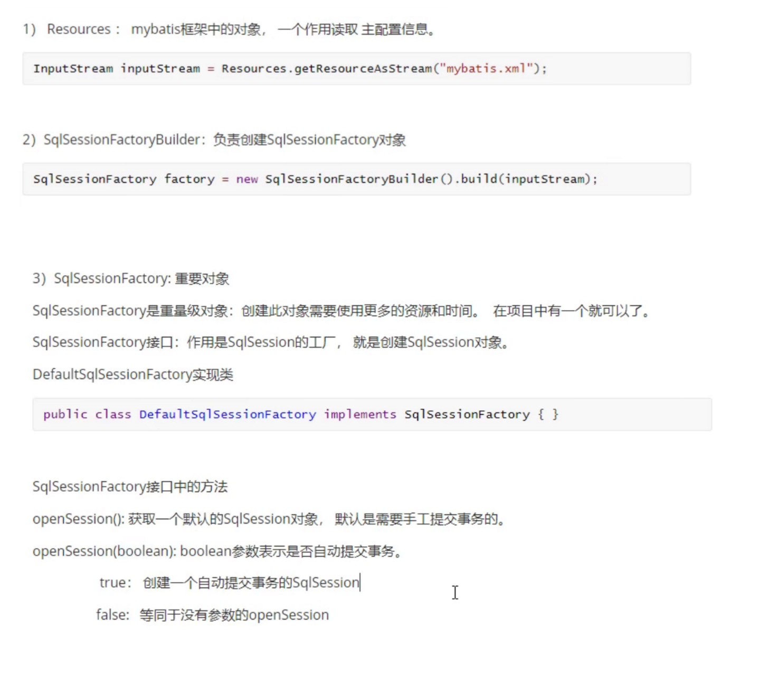Click the SqlSessionFactory接口中的方法 line
The image size is (768, 693).
[130, 486]
